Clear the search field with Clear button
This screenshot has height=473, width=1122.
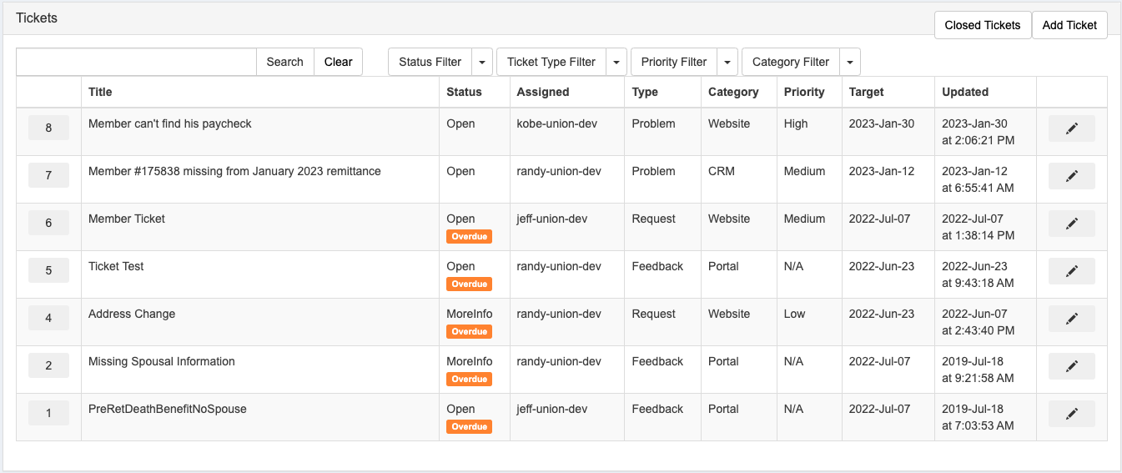pos(339,62)
